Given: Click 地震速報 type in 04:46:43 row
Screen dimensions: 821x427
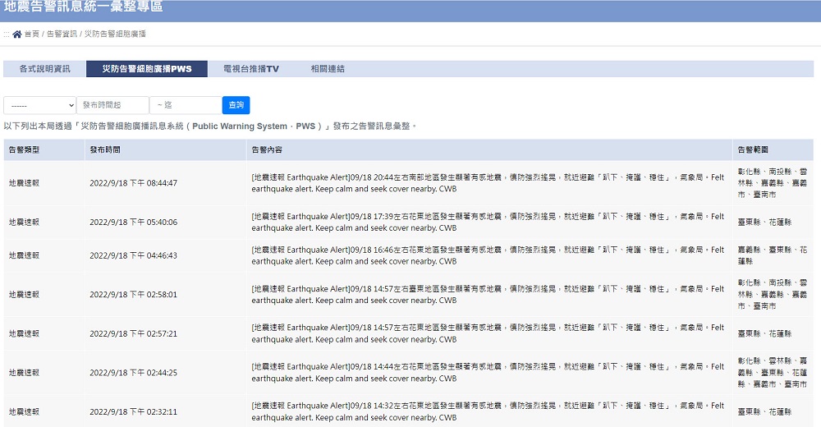Looking at the screenshot, I should (24, 255).
